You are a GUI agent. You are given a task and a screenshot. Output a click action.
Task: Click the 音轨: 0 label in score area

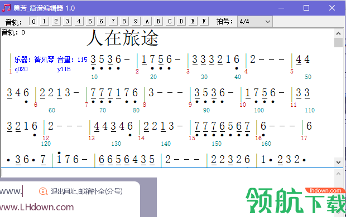point(13,33)
